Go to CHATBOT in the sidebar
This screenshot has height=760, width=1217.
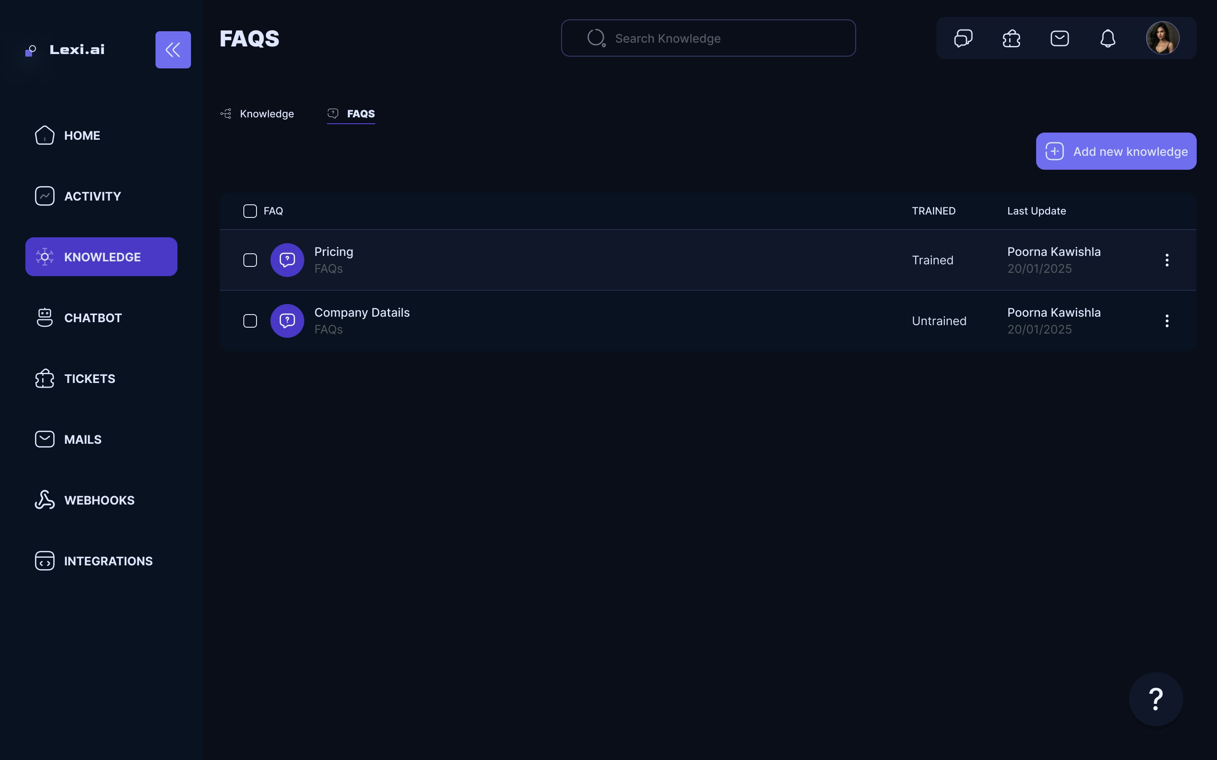(x=93, y=318)
